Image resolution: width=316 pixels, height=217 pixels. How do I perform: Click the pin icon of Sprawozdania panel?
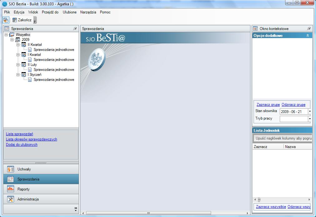click(75, 29)
